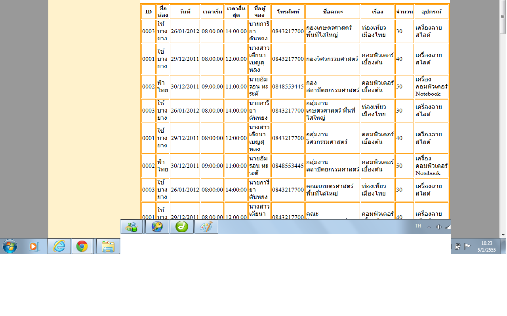
Task: Click the วันที่ column header
Action: pyautogui.click(x=185, y=12)
